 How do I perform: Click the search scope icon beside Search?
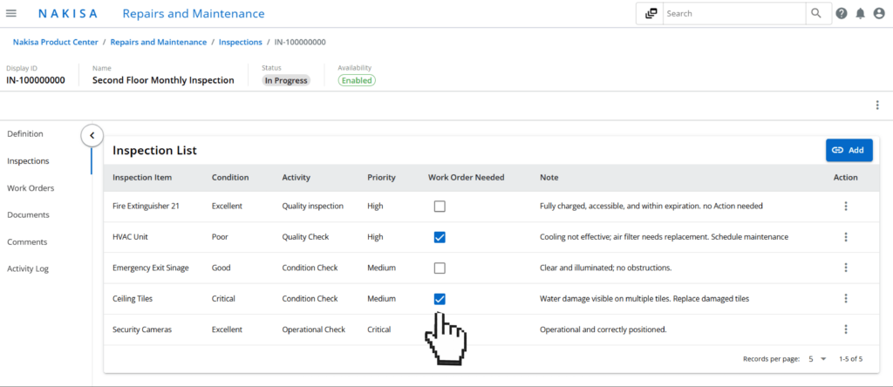651,14
